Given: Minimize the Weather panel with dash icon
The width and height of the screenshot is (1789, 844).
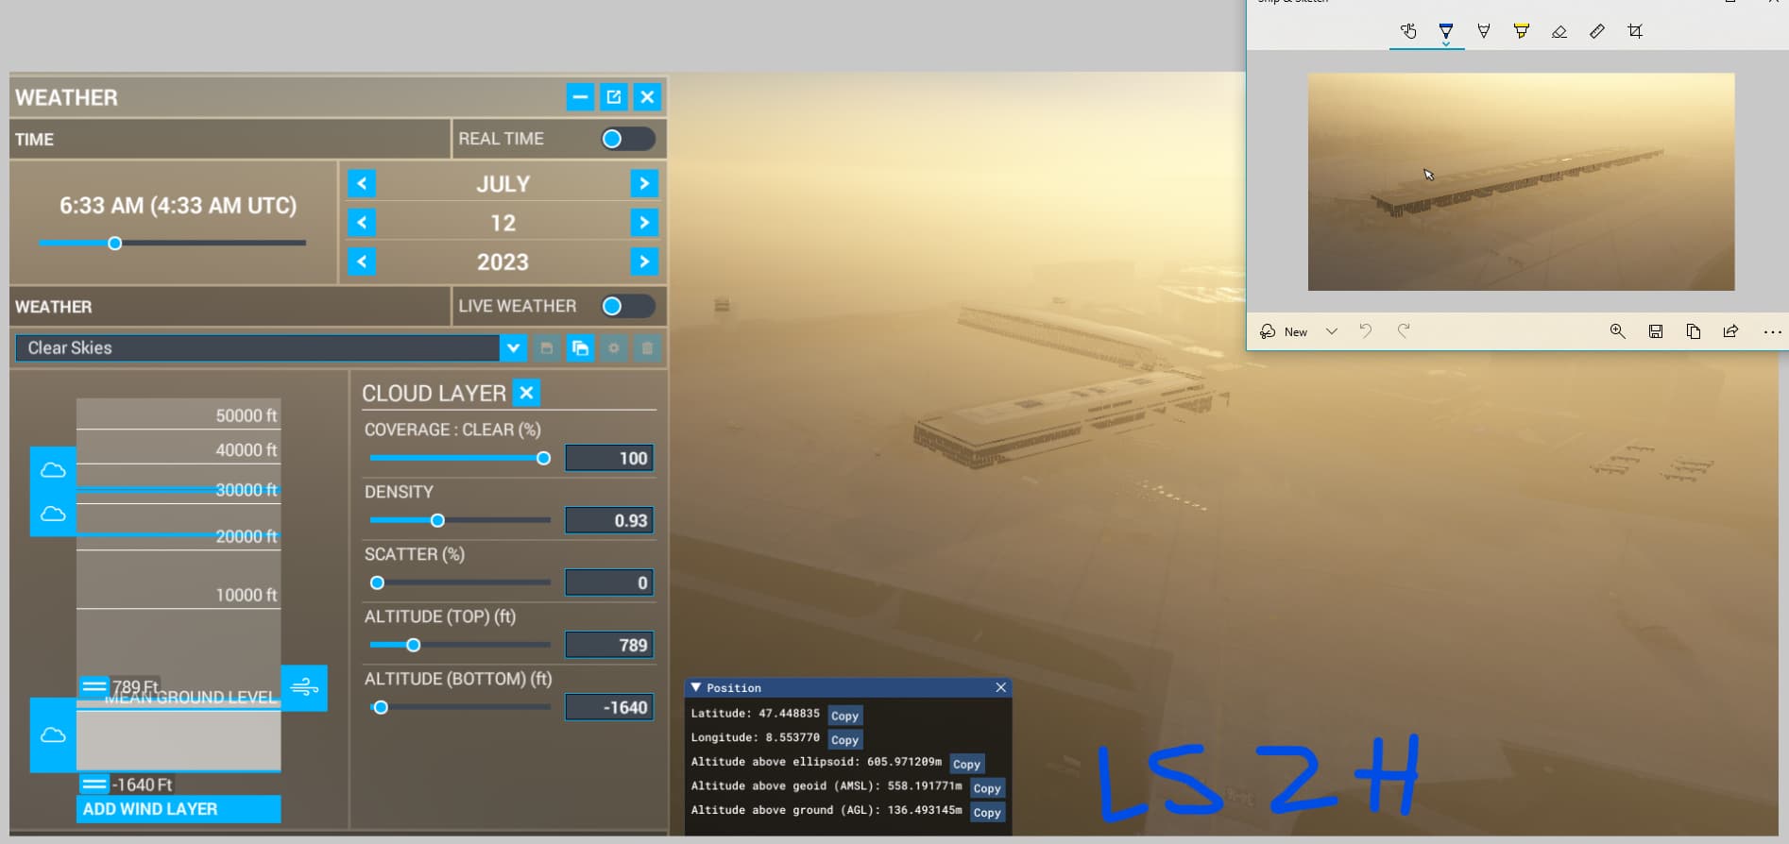Looking at the screenshot, I should click(x=580, y=96).
